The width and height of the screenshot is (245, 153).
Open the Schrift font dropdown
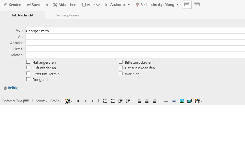[41, 101]
